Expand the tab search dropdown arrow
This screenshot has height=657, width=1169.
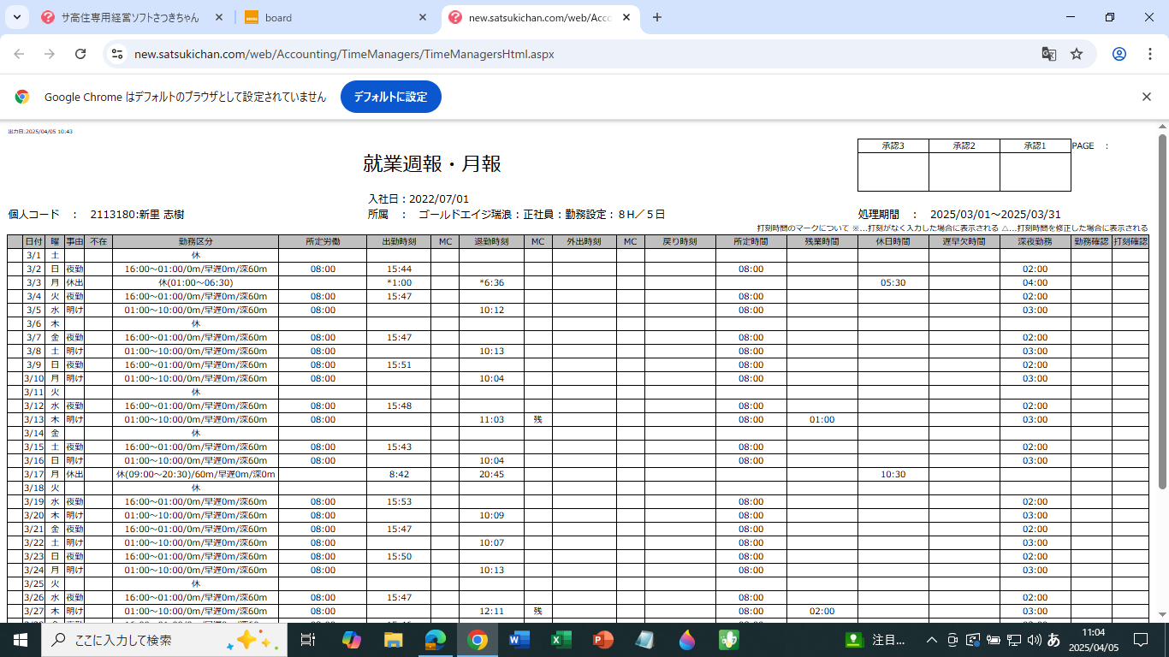(x=16, y=17)
